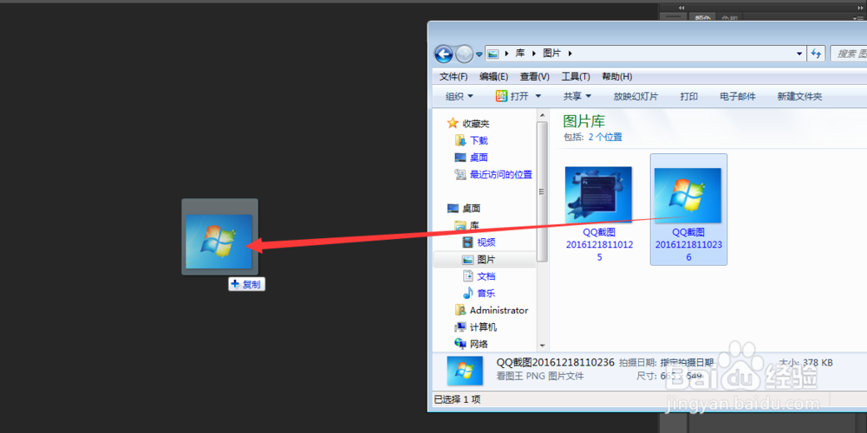Screen dimensions: 867x433
Task: Click navigation pane scrollbar down arrow
Action: coord(542,345)
